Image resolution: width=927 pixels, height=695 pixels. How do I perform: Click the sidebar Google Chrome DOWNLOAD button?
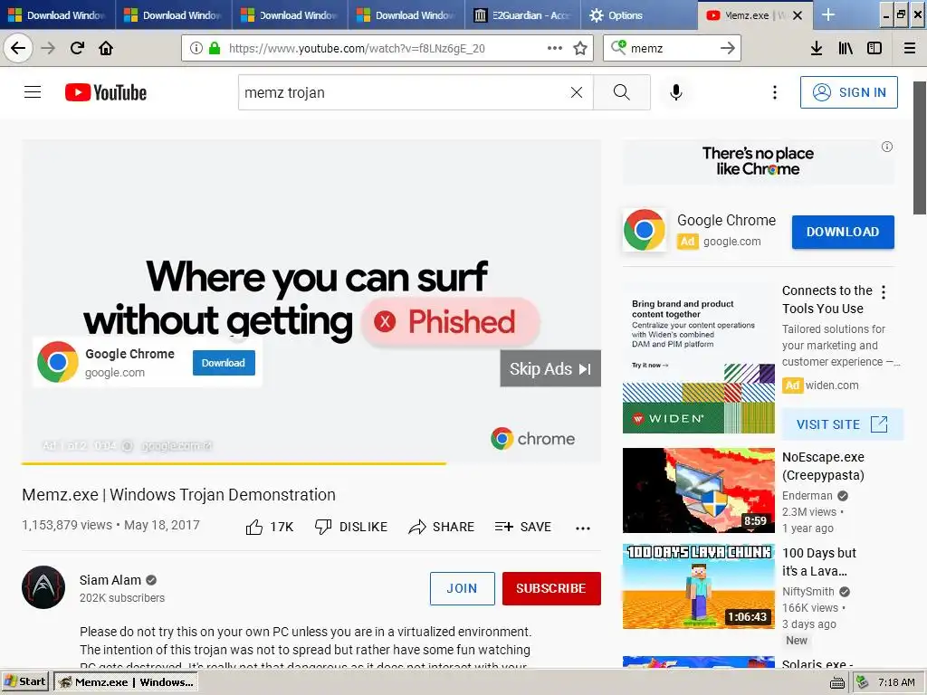click(x=843, y=232)
